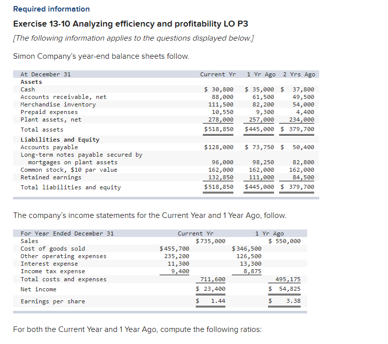The height and width of the screenshot is (344, 388).
Task: Click 'Income tax expense' row label
Action: [x=53, y=272]
